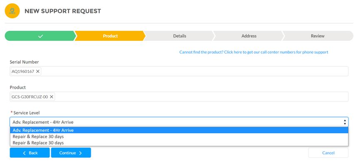Click the orange support agent icon
354x162 pixels.
coord(12,11)
